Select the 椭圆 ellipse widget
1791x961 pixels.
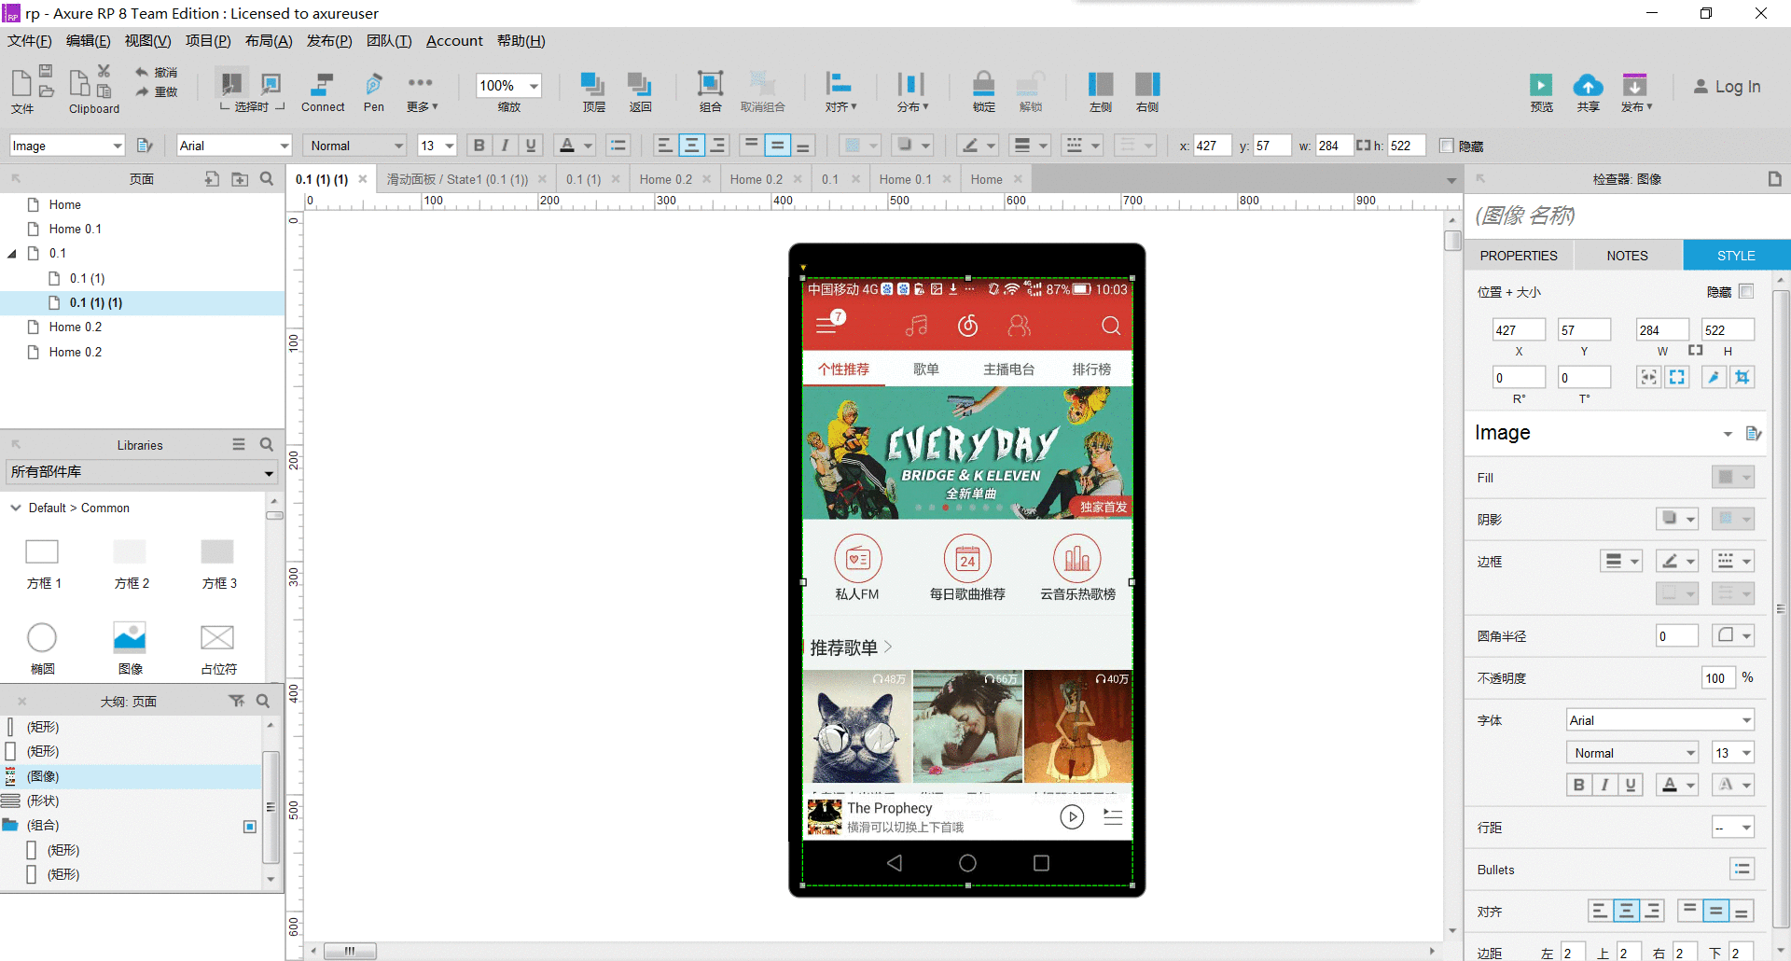tap(42, 648)
